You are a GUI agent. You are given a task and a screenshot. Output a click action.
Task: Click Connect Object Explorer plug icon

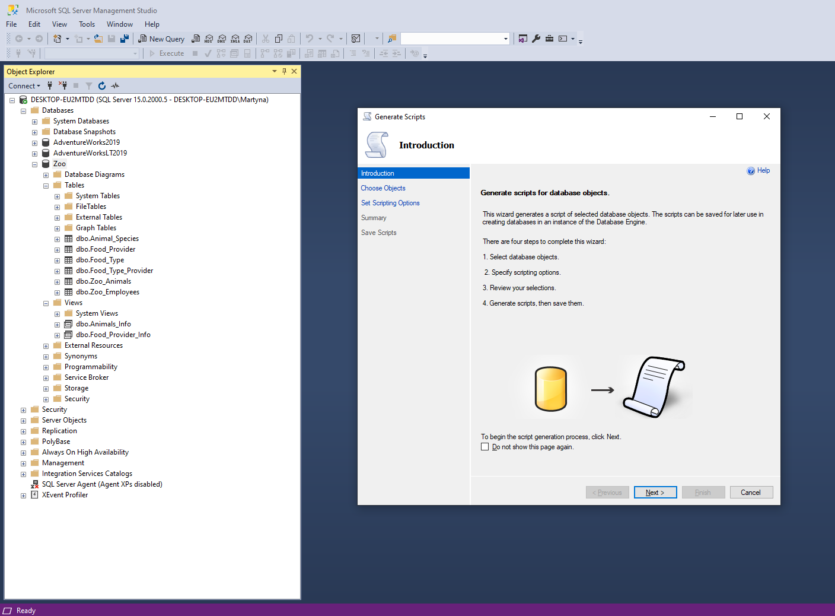click(50, 85)
